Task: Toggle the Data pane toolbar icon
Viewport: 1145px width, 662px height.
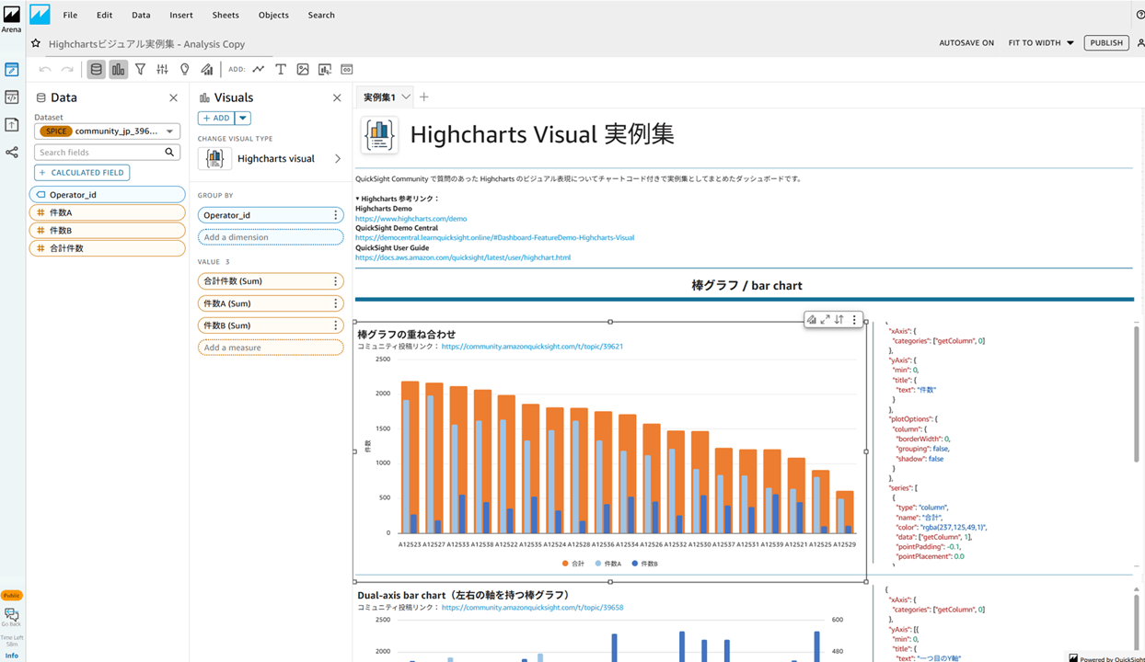Action: point(96,69)
